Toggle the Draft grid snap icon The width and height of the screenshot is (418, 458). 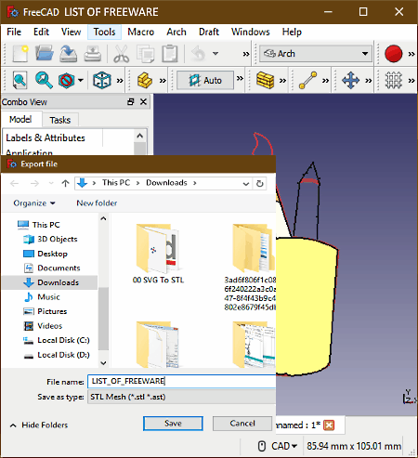pyautogui.click(x=393, y=80)
